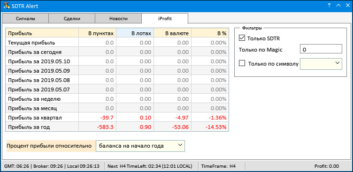This screenshot has width=353, height=172.
Task: Click the В валюте column header
Action: [172, 33]
